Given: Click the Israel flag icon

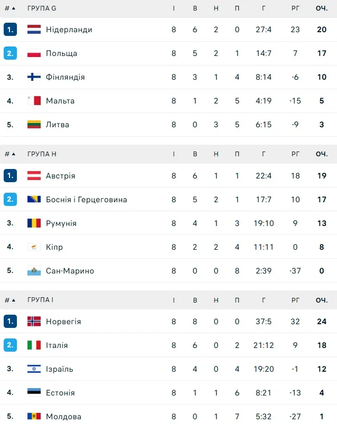Looking at the screenshot, I should pos(34,369).
